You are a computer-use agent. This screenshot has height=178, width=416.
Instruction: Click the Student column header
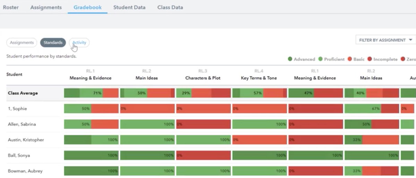14,74
